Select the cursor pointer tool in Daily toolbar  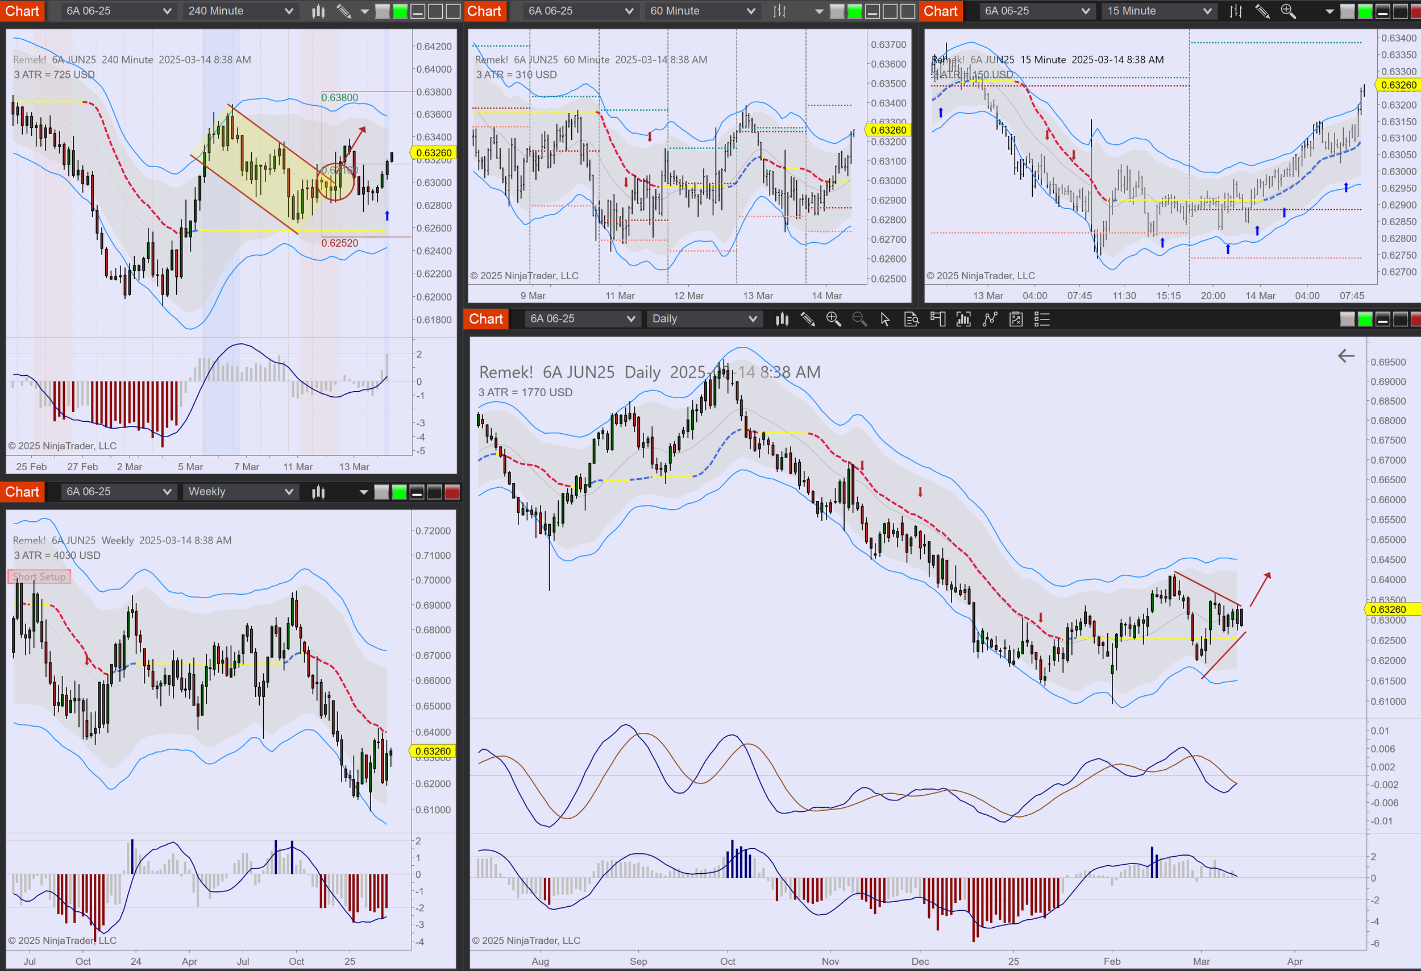pyautogui.click(x=885, y=319)
